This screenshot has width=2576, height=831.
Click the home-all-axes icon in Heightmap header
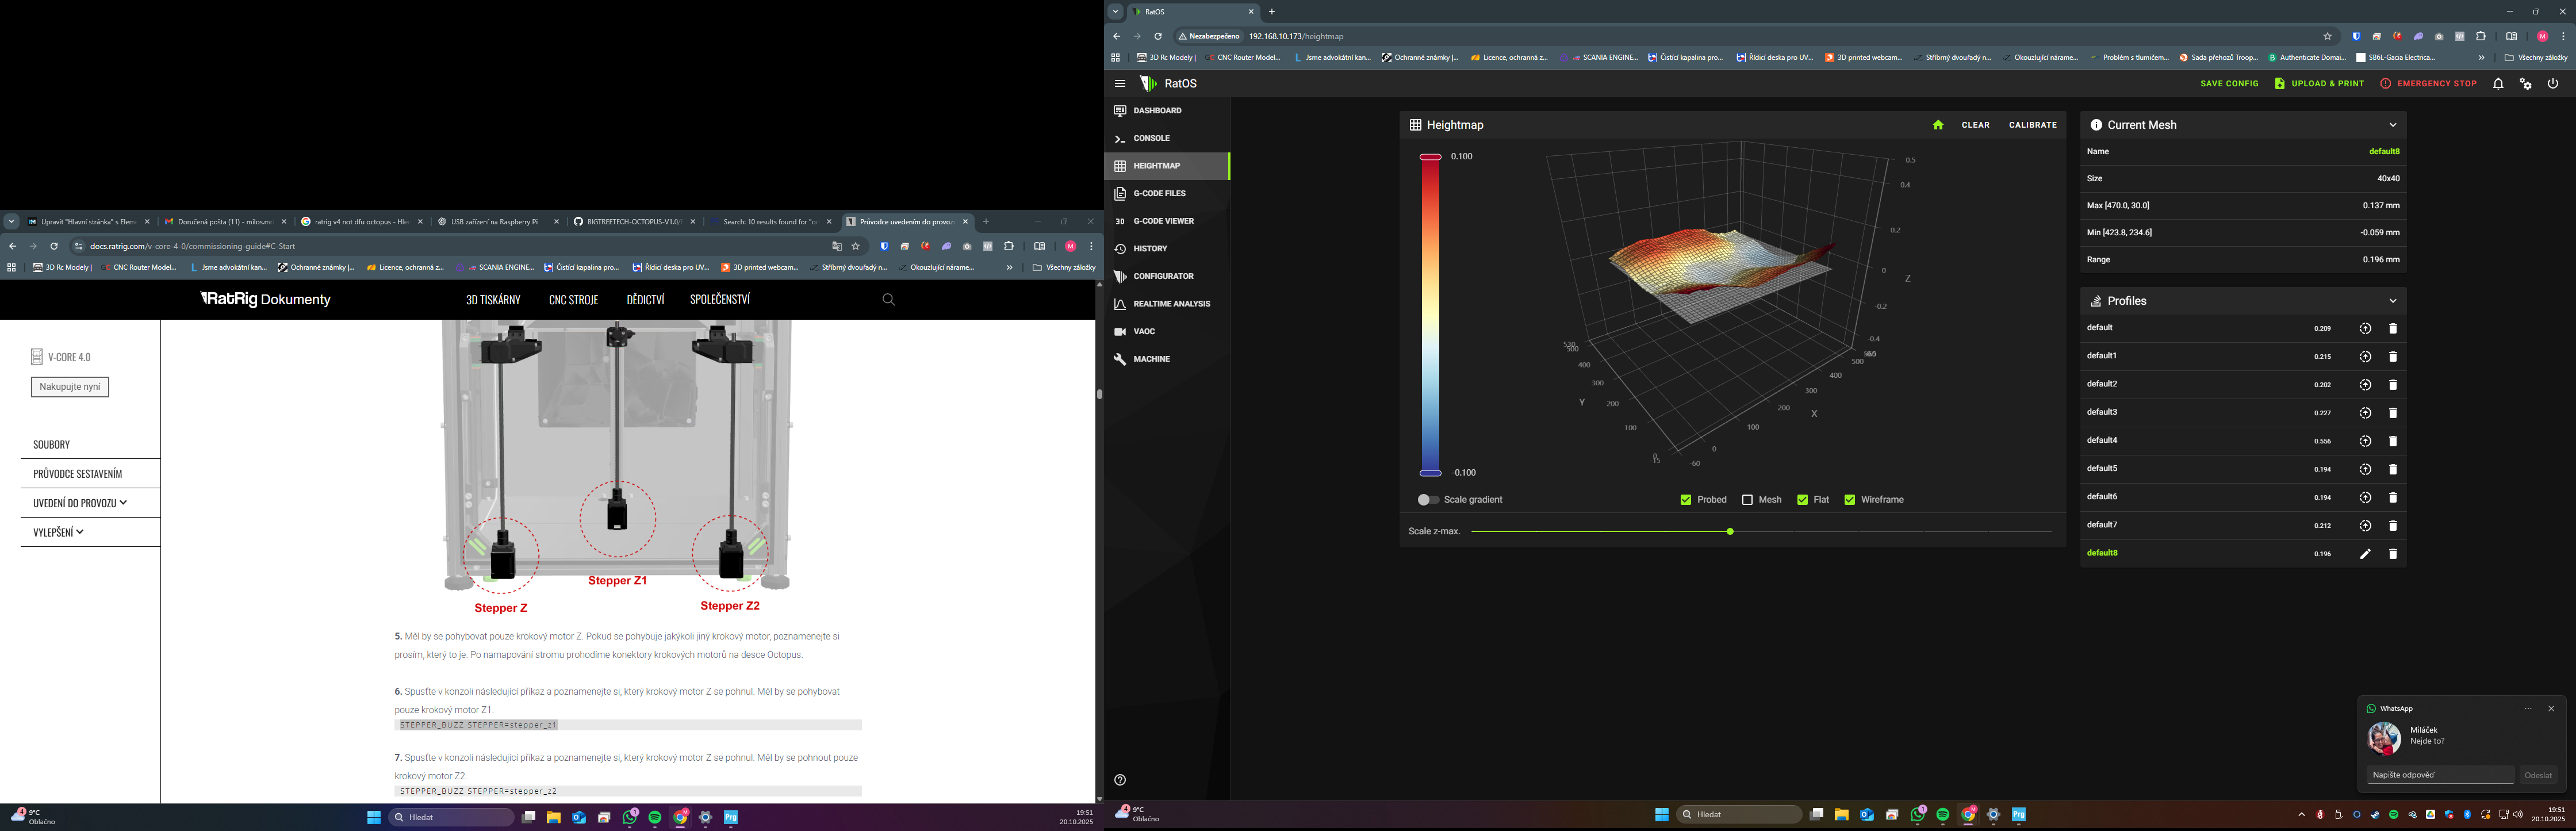[x=1938, y=125]
